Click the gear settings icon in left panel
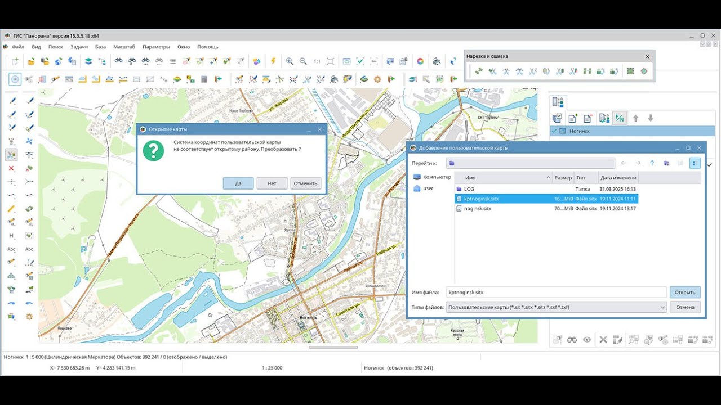This screenshot has height=405, width=721. pos(29,317)
